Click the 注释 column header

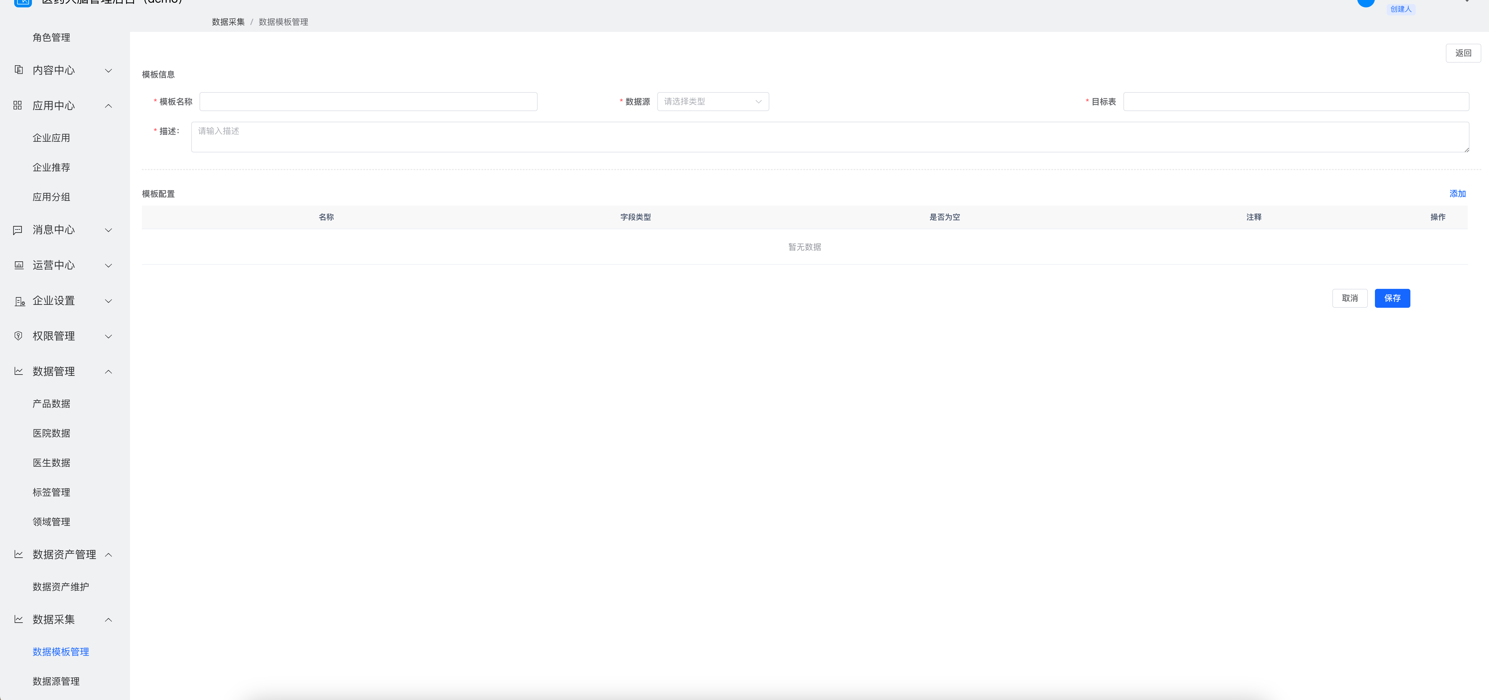point(1254,217)
